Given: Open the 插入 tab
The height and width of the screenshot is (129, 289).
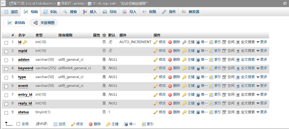Looking at the screenshot, I should click(x=90, y=12).
